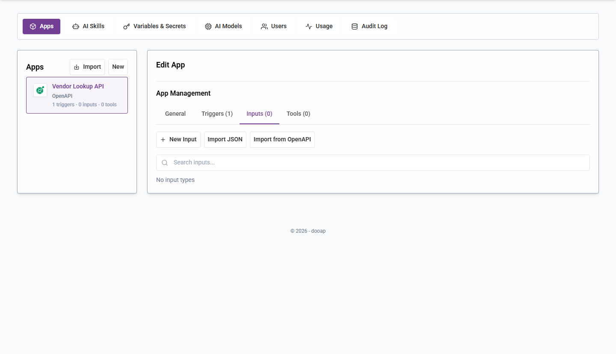Go to Variables & Secrets page
The height and width of the screenshot is (354, 616).
(x=154, y=26)
